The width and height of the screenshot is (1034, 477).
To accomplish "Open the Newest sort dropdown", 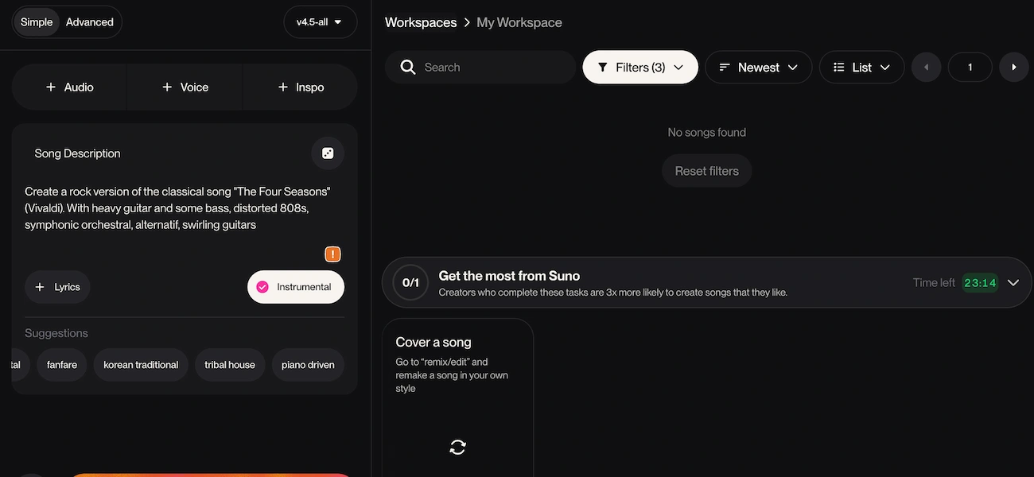I will [758, 68].
